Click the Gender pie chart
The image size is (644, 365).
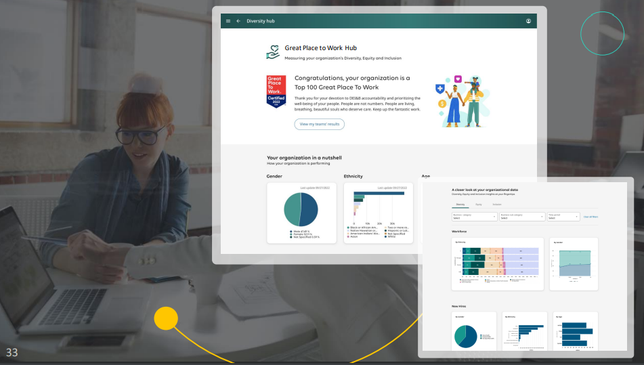[x=301, y=209]
